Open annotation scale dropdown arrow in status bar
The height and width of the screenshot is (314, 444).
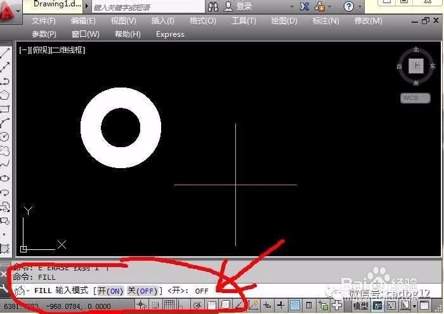click(415, 306)
